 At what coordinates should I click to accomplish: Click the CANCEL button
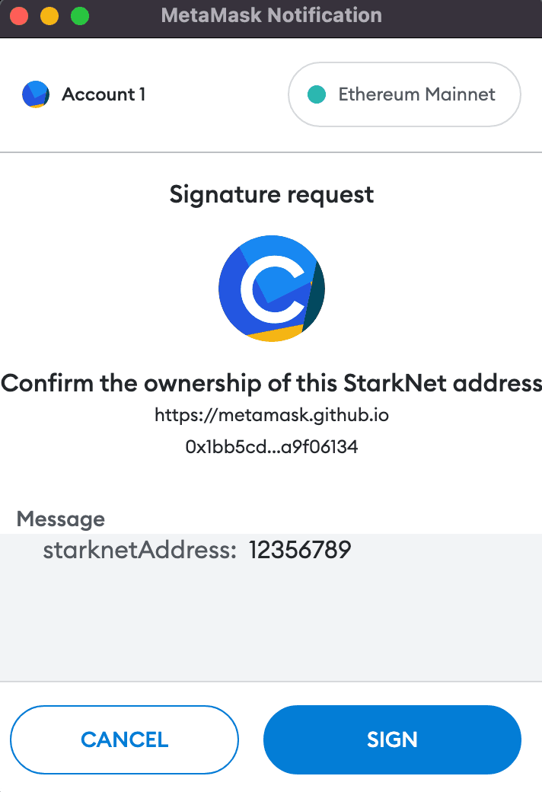tap(124, 739)
